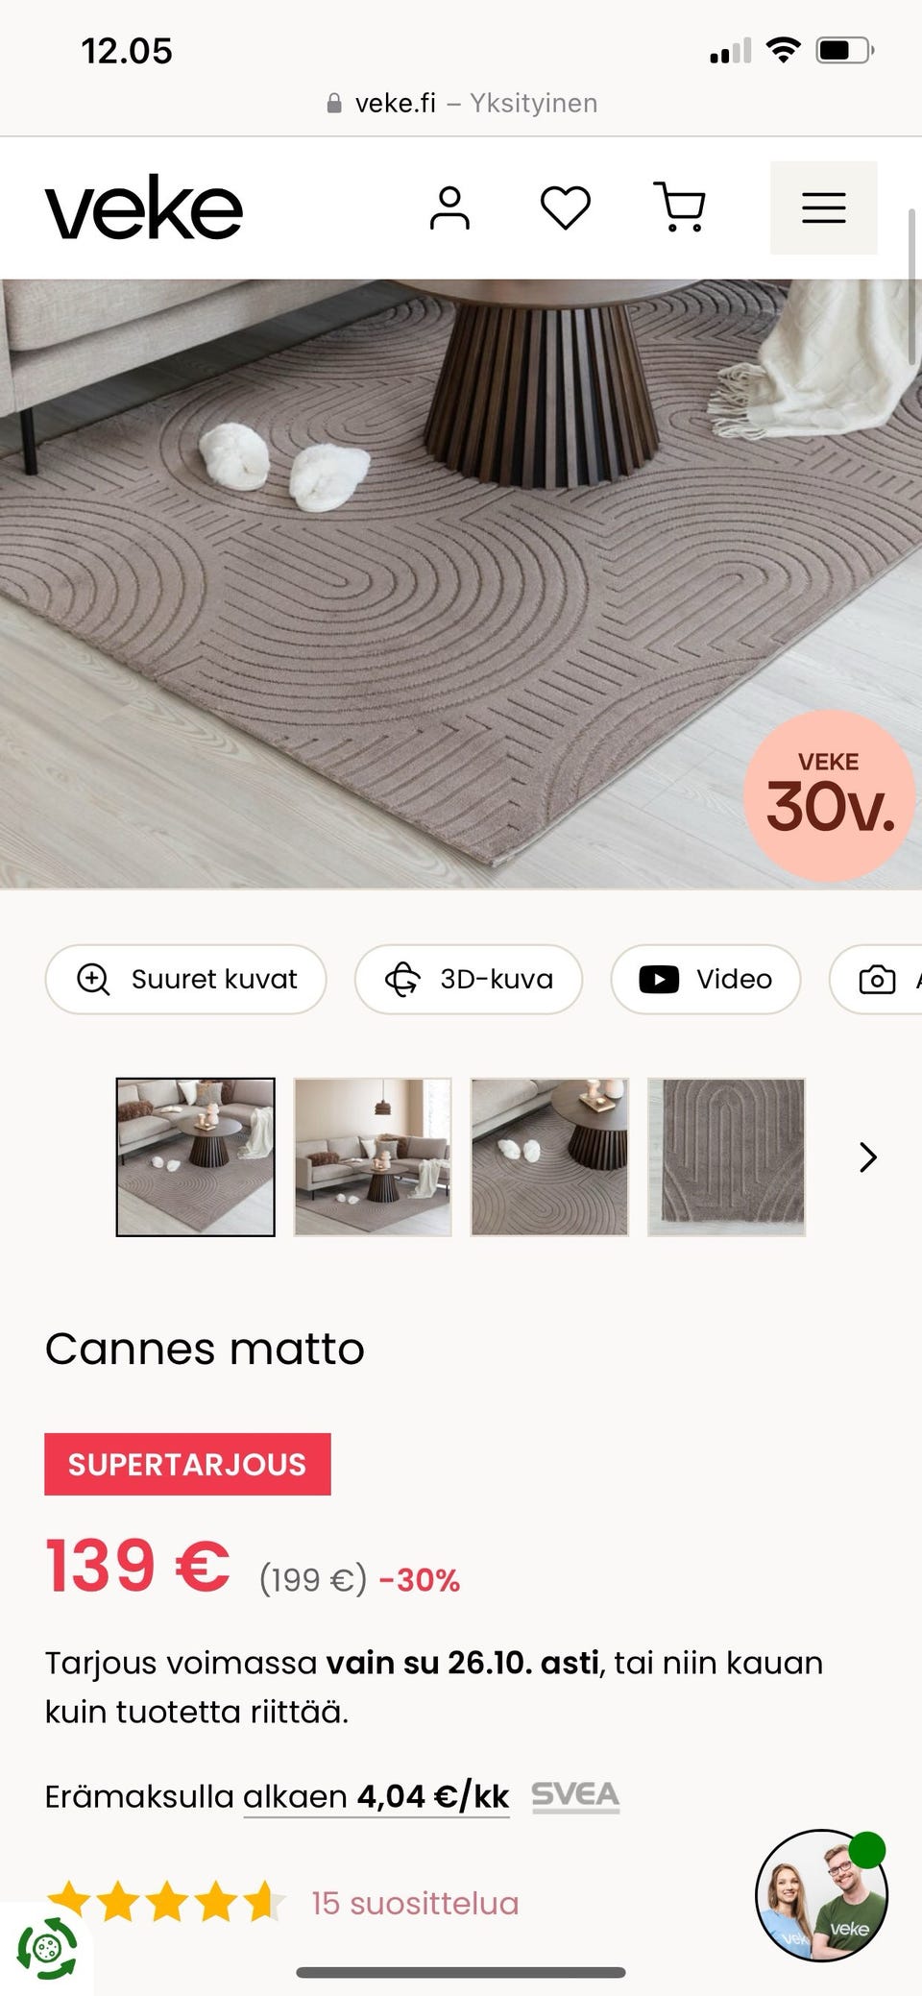Viewport: 922px width, 1996px height.
Task: Show next thumbnails with right chevron
Action: coord(868,1157)
